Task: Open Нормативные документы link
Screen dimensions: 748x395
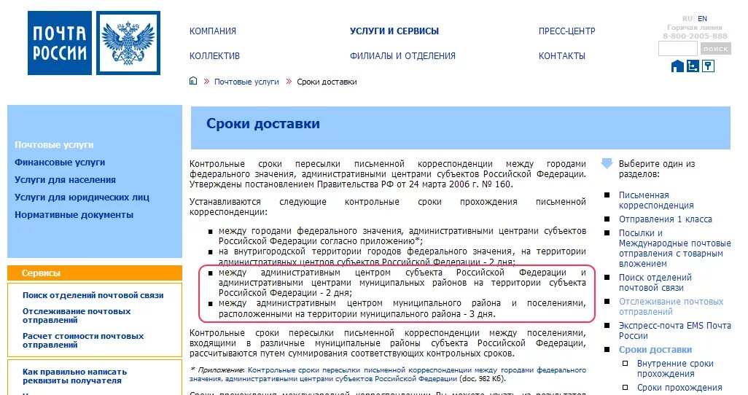Action: tap(74, 215)
